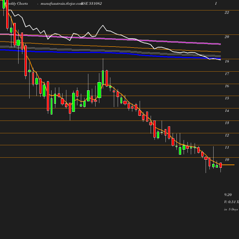
Task: Click the price axis label 13
Action: click(227, 123)
